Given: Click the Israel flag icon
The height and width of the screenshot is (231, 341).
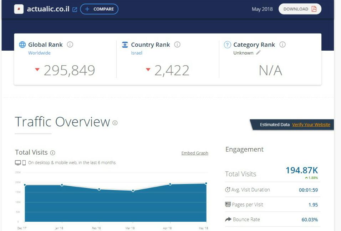Looking at the screenshot, I should pos(125,45).
